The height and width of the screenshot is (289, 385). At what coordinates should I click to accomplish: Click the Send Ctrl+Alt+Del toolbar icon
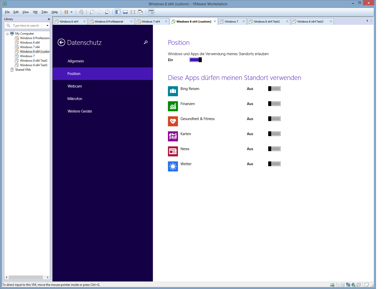coord(81,12)
